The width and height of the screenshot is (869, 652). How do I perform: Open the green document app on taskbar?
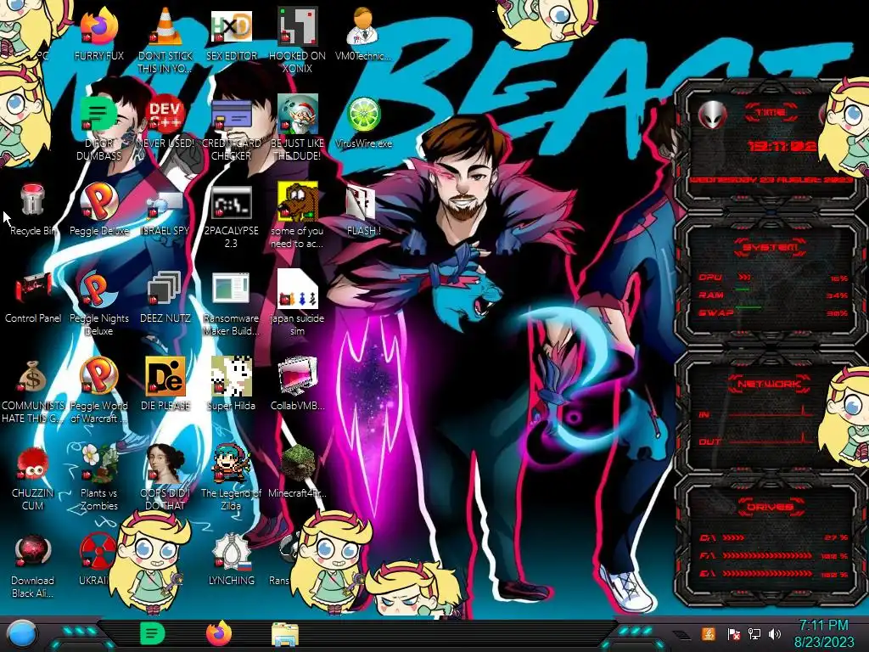(152, 633)
